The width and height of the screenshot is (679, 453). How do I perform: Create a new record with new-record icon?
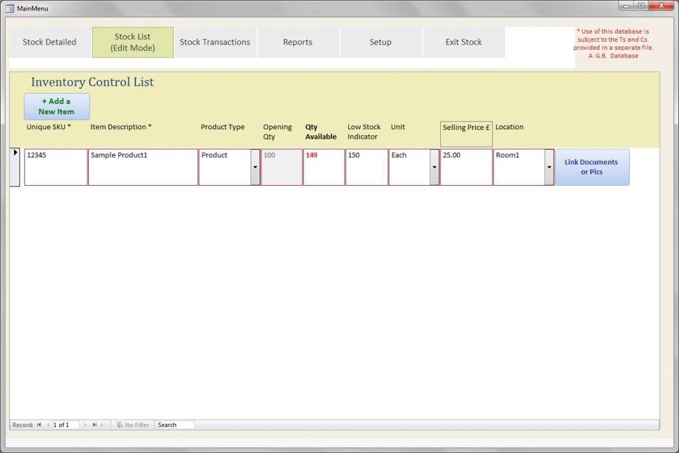[x=103, y=424]
